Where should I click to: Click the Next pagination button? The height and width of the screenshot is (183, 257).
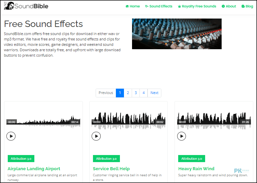(154, 93)
